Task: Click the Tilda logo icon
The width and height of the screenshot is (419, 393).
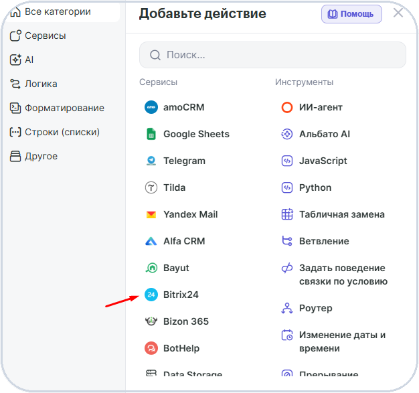Action: pyautogui.click(x=151, y=187)
